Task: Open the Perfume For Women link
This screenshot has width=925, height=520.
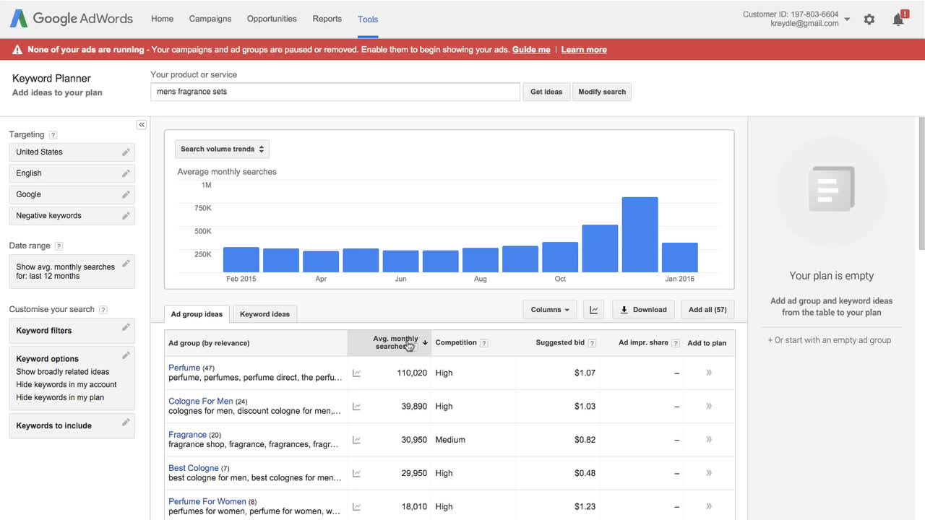Action: (x=207, y=501)
